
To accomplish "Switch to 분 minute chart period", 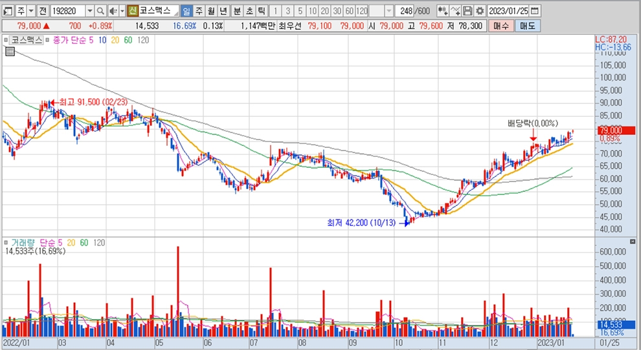I will coord(237,10).
